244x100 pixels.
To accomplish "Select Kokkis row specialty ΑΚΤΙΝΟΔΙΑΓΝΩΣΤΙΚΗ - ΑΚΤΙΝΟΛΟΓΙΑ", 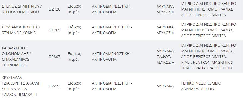I will [x=112, y=30].
